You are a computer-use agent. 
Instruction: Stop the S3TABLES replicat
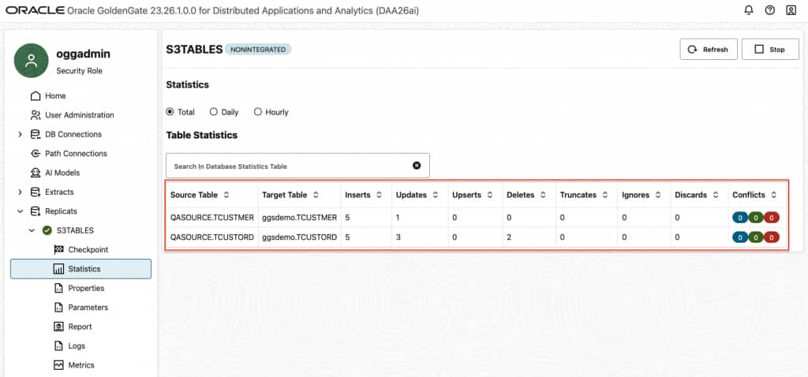coord(770,49)
